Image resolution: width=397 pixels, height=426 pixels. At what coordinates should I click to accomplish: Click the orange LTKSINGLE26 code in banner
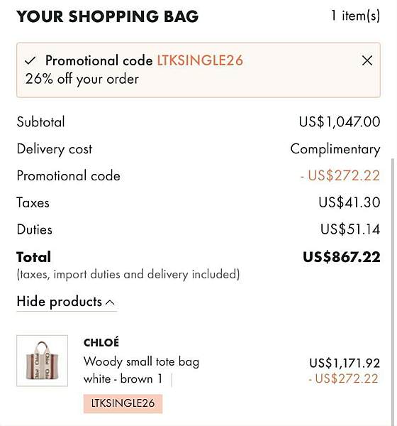200,60
